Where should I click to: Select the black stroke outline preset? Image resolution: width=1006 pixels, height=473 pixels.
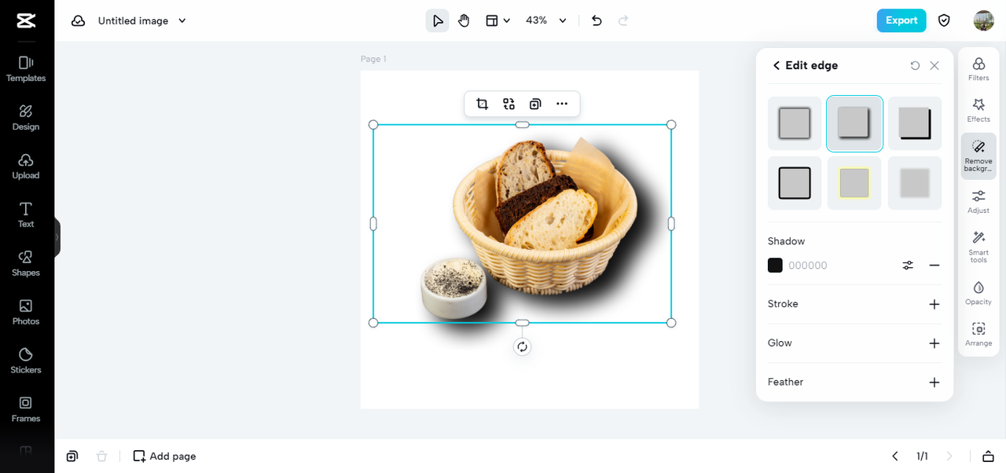click(795, 183)
